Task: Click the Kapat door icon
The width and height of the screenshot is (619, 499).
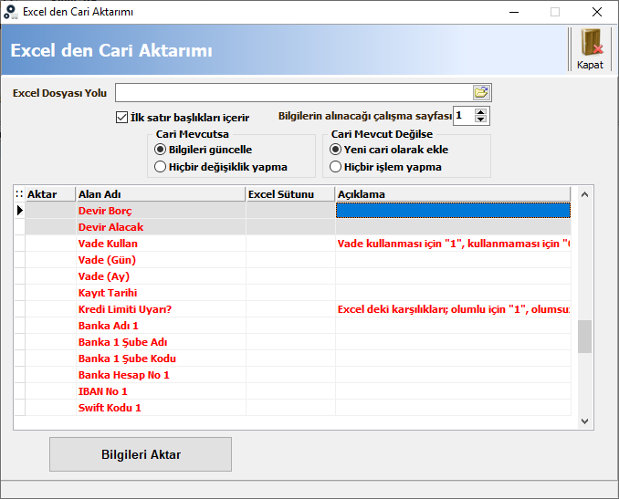Action: [590, 43]
